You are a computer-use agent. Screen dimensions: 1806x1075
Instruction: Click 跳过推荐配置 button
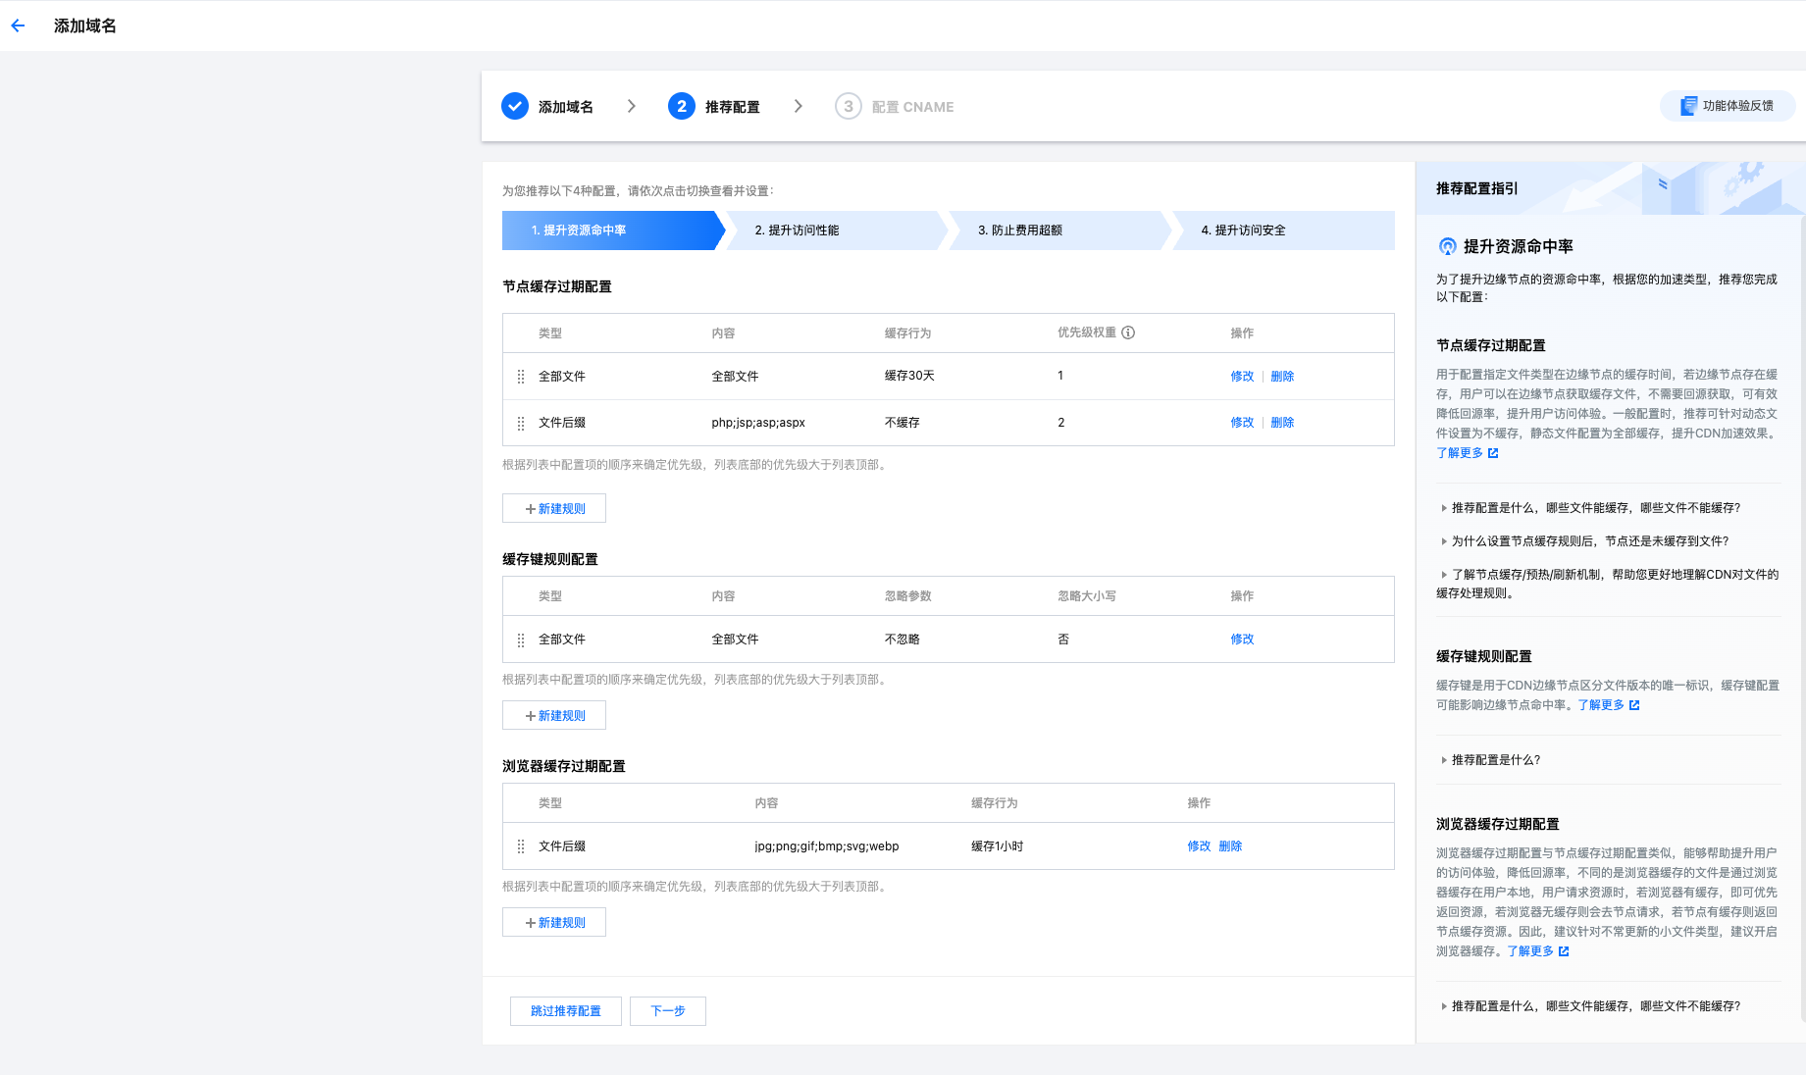tap(565, 1011)
